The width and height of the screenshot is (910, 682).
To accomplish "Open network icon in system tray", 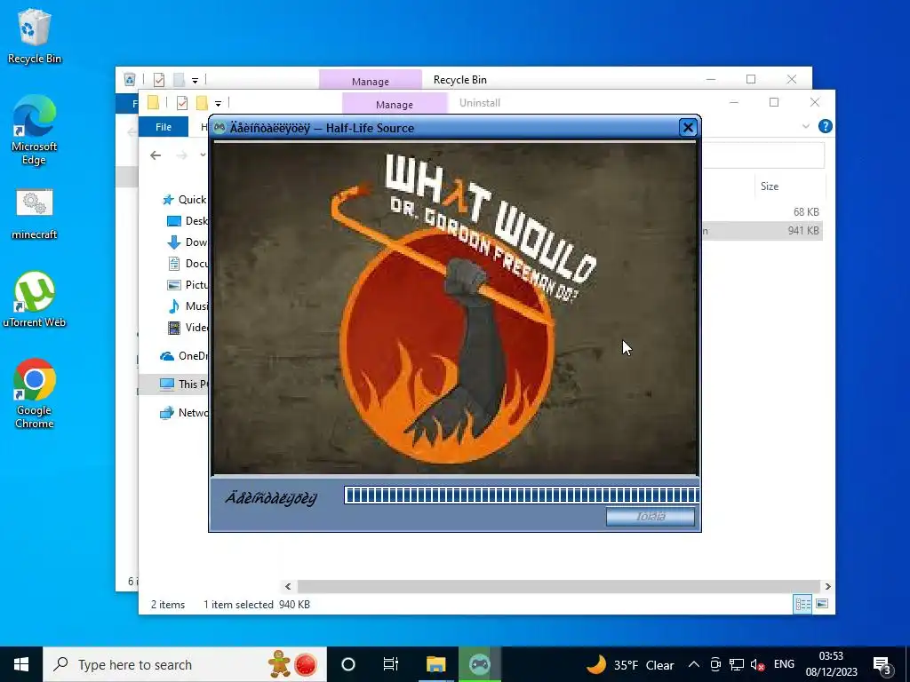I will click(737, 664).
